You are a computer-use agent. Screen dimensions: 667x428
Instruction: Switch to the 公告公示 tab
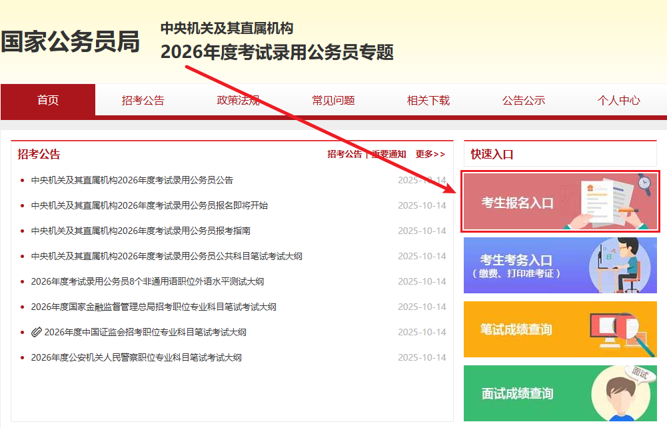[x=524, y=101]
